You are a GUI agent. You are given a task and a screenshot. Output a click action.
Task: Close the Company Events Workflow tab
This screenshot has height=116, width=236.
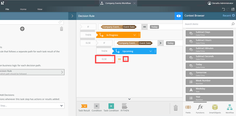[135, 3]
